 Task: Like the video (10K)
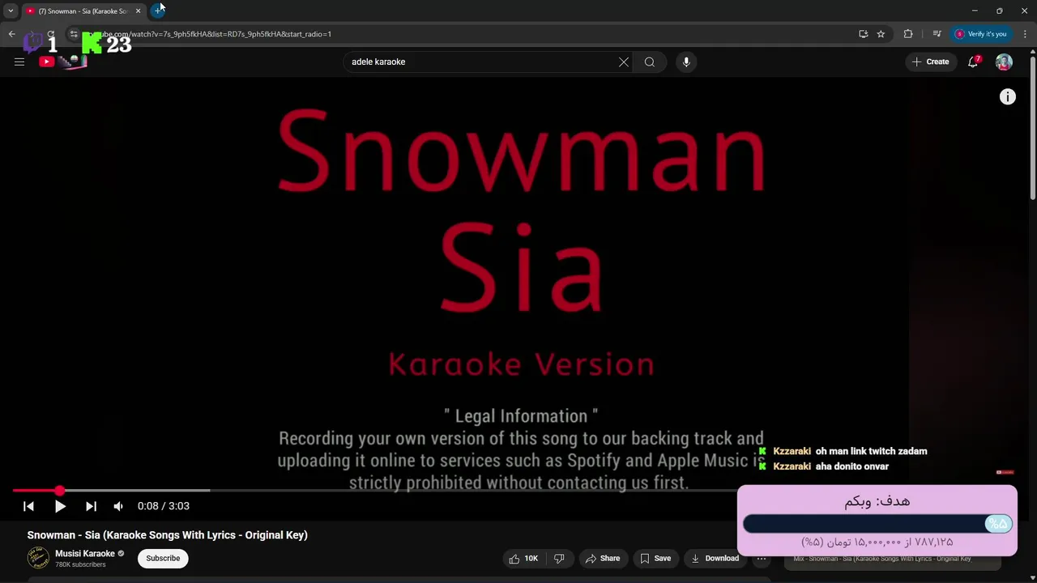pyautogui.click(x=523, y=558)
